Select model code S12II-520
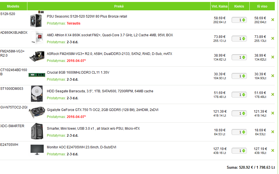 8,14
